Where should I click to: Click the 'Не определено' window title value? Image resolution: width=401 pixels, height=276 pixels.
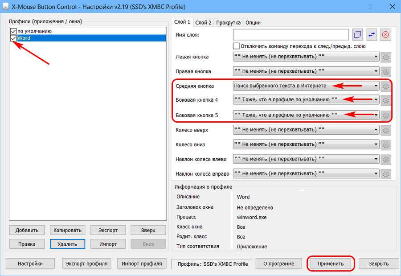(255, 208)
